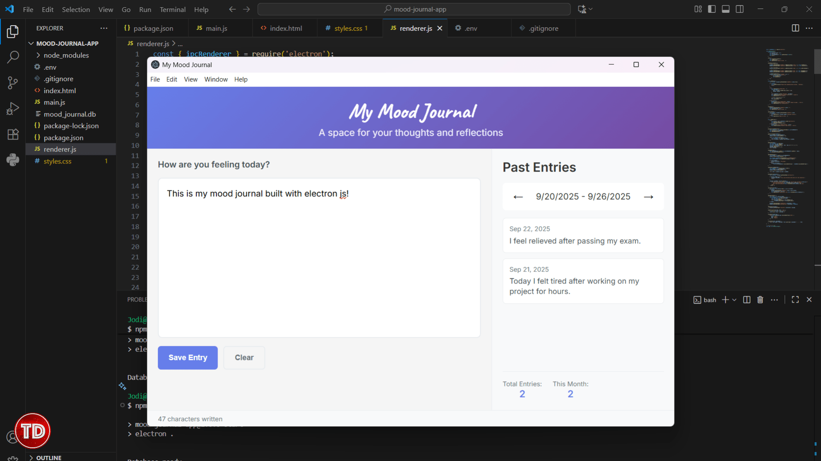Toggle the secondary side bar
The width and height of the screenshot is (821, 461).
tap(740, 9)
